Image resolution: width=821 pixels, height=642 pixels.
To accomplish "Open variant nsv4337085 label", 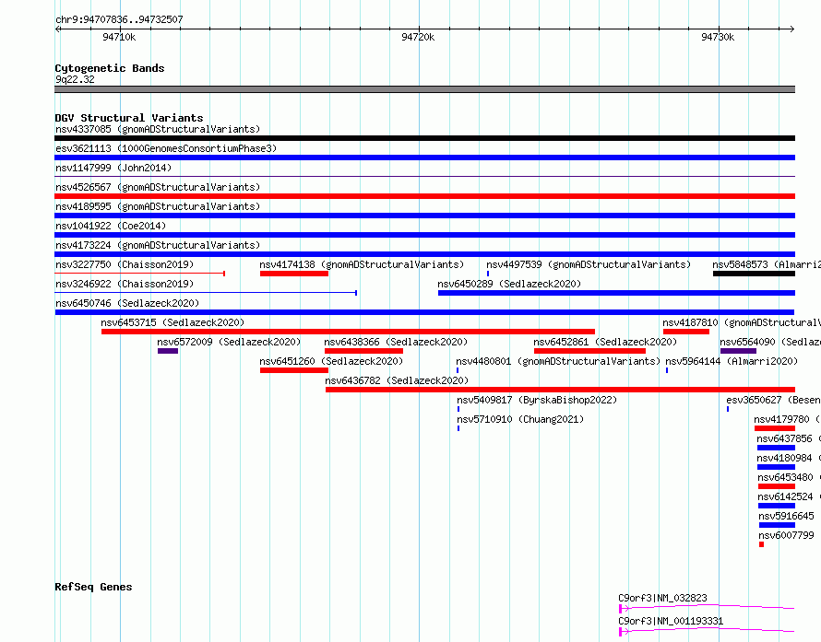I will [158, 129].
